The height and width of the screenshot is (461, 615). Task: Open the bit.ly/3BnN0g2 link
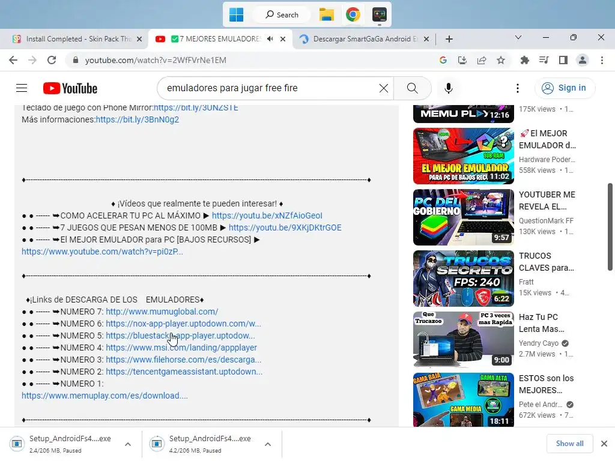point(138,119)
